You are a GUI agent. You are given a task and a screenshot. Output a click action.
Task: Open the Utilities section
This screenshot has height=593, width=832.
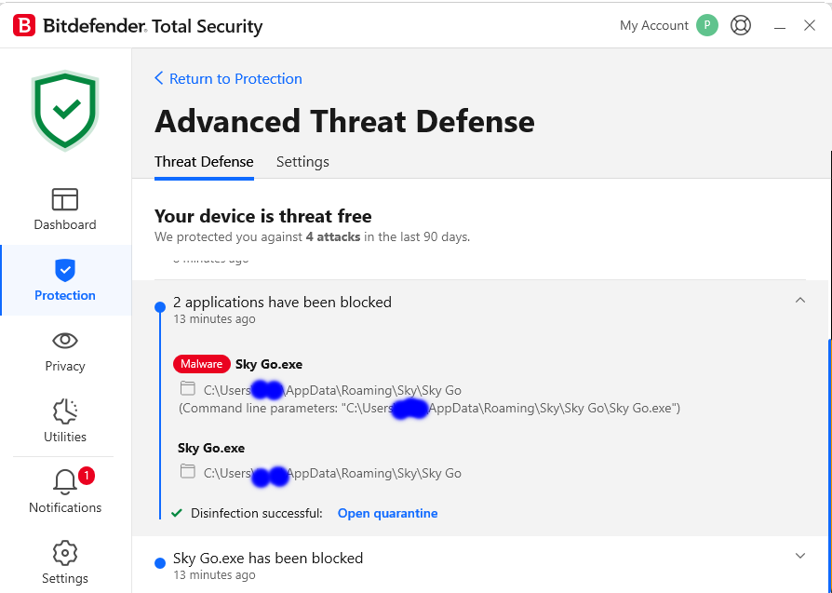(x=64, y=422)
